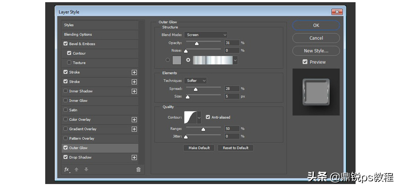Click plus icon beside Color Overlay
Image resolution: width=399 pixels, height=188 pixels.
tap(134, 120)
